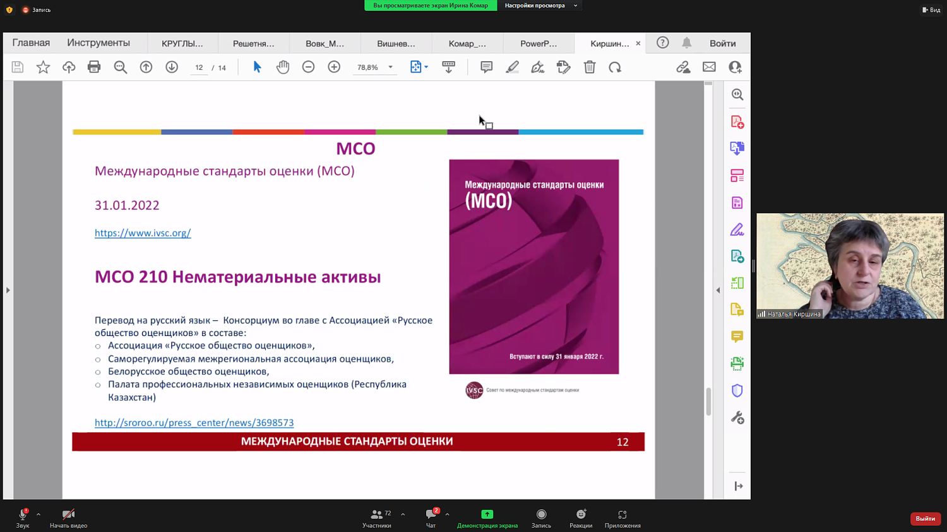Click the Print document icon

coord(94,67)
